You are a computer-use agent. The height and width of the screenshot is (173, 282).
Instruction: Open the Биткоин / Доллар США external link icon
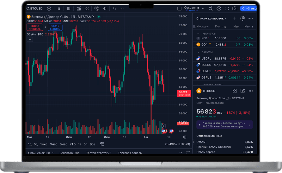pyautogui.click(x=227, y=98)
